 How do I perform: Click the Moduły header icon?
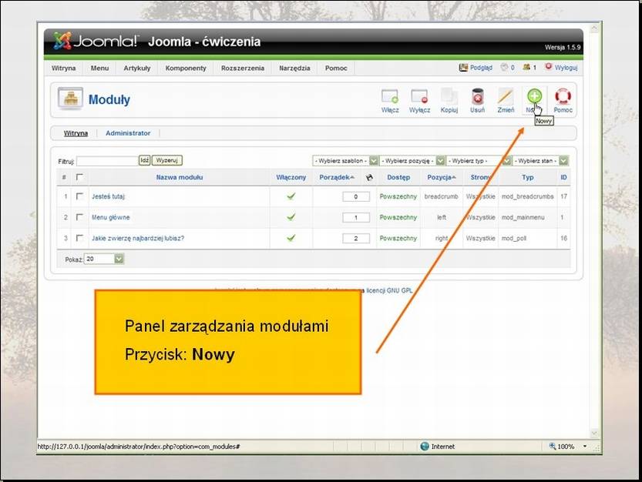70,99
